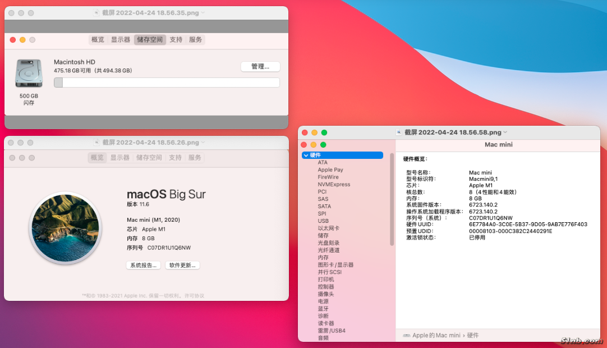Click the file icon beside 截屏 18.56.35.png title
The width and height of the screenshot is (607, 348).
tap(96, 13)
